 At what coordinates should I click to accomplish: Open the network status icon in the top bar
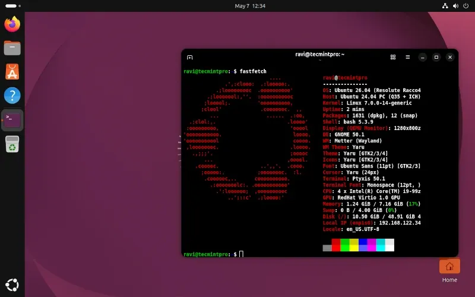pos(445,6)
